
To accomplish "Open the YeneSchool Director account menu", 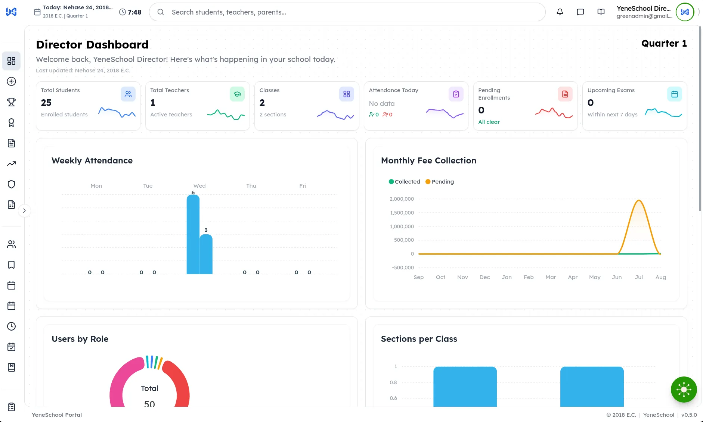I will tap(655, 12).
